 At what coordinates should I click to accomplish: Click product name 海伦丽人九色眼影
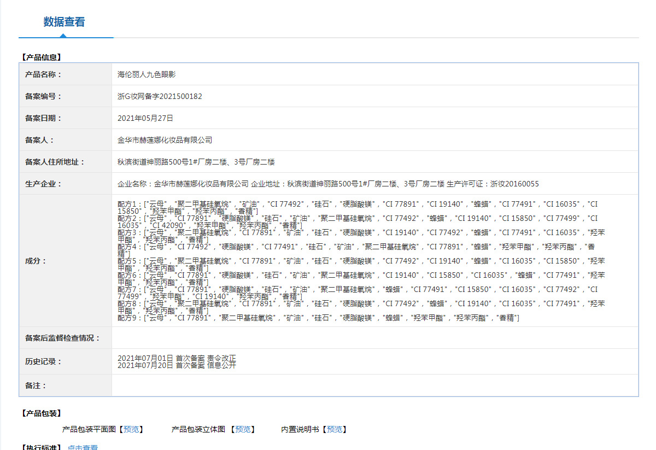(x=147, y=74)
